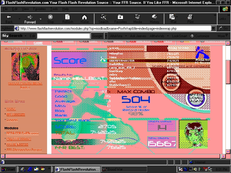
Task: Click the page vertical scrollbar up arrow
Action: [x=228, y=43]
